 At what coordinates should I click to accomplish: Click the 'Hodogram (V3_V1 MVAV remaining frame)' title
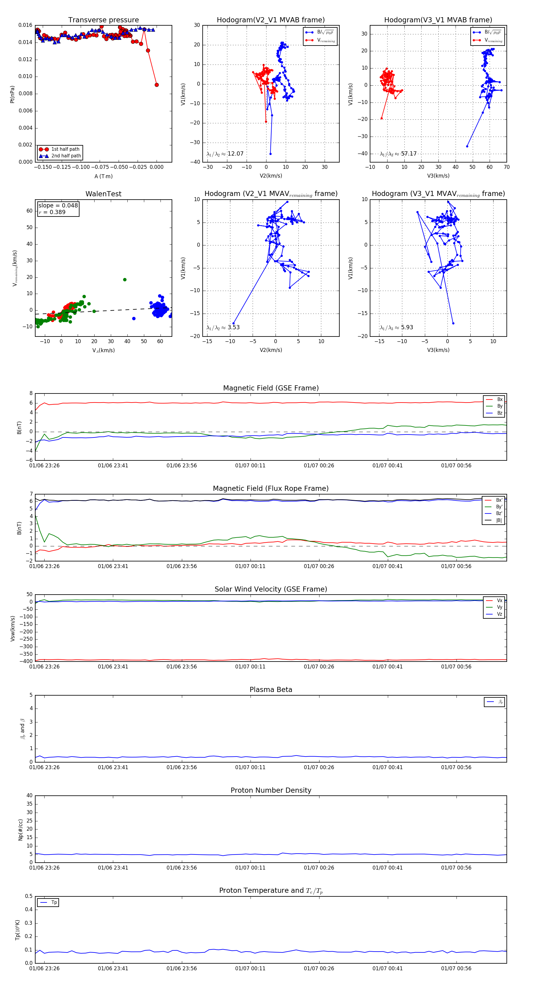click(438, 194)
